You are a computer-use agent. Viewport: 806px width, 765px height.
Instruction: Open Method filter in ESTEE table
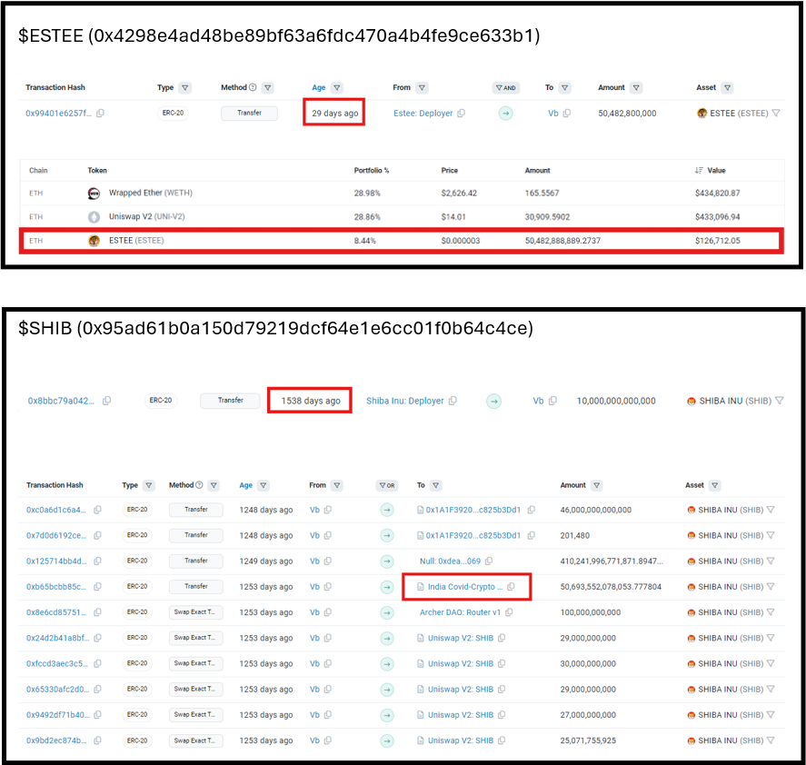(267, 88)
